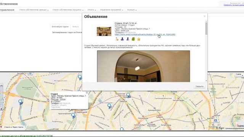Close the Студия map balloon popup
This screenshot has width=244, height=137.
click(x=87, y=92)
